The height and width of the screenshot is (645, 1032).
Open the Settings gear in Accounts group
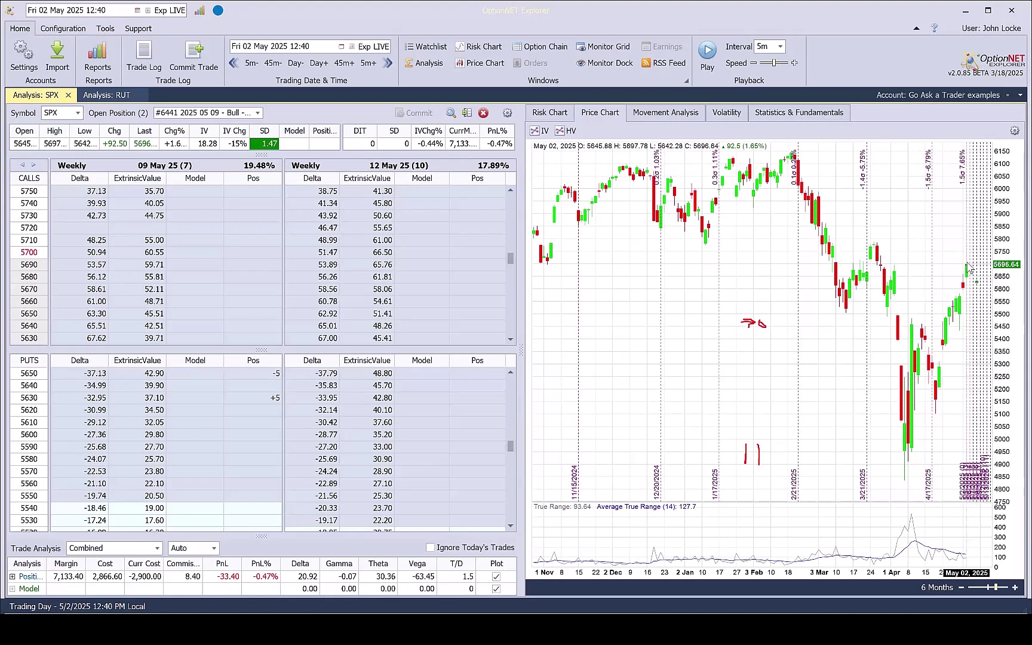click(x=24, y=56)
